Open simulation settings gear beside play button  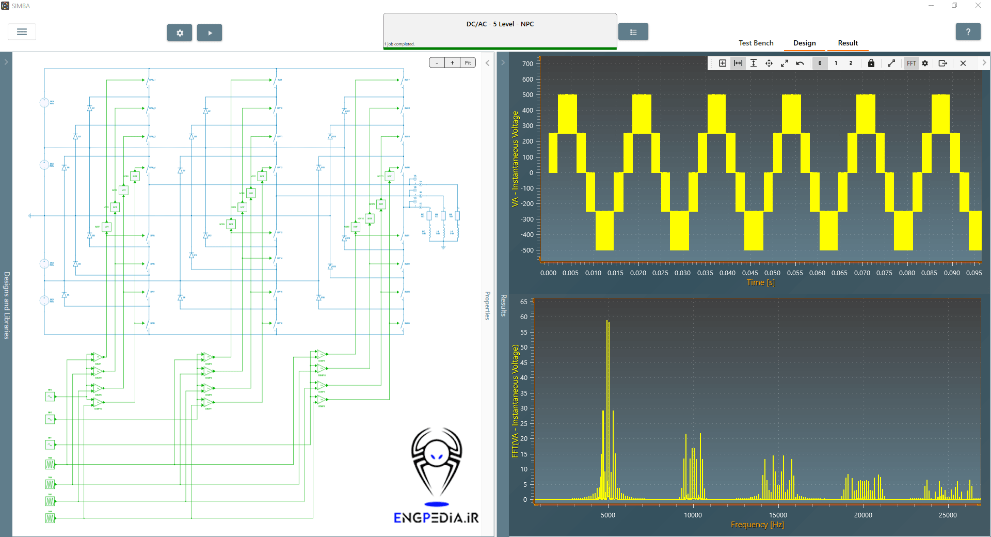(180, 33)
